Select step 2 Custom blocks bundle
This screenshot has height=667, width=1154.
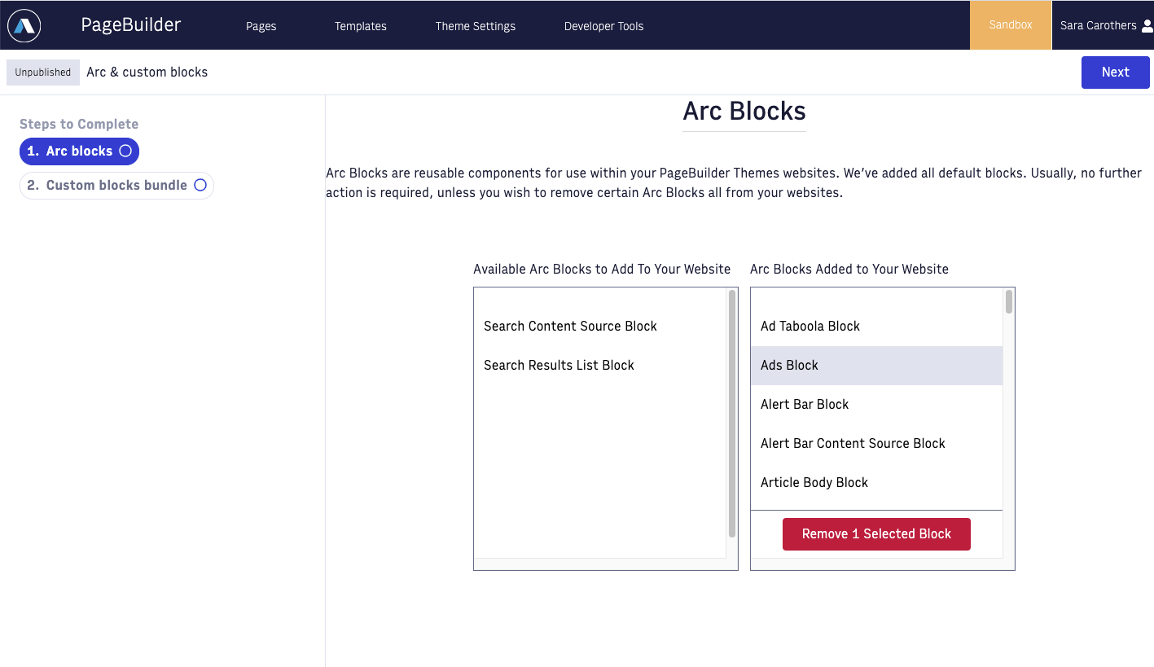click(x=116, y=185)
